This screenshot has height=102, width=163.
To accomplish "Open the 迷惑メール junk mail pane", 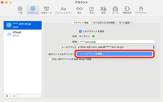I will 46,10.
